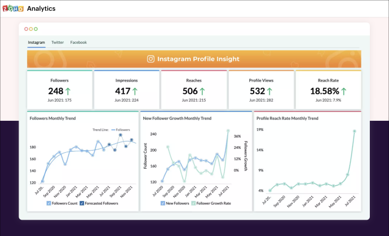Click the Followers trend line legend

pyautogui.click(x=121, y=130)
